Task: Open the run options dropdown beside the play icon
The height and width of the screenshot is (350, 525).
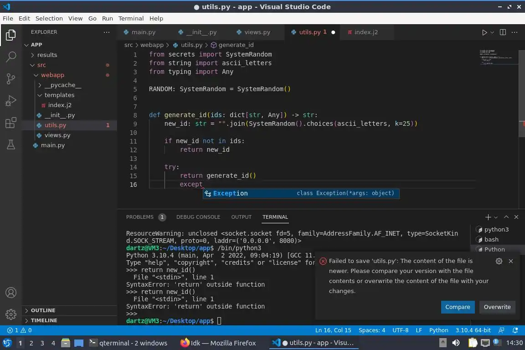Action: (492, 32)
